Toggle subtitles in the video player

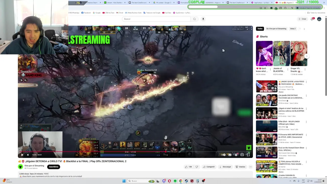coord(230,155)
